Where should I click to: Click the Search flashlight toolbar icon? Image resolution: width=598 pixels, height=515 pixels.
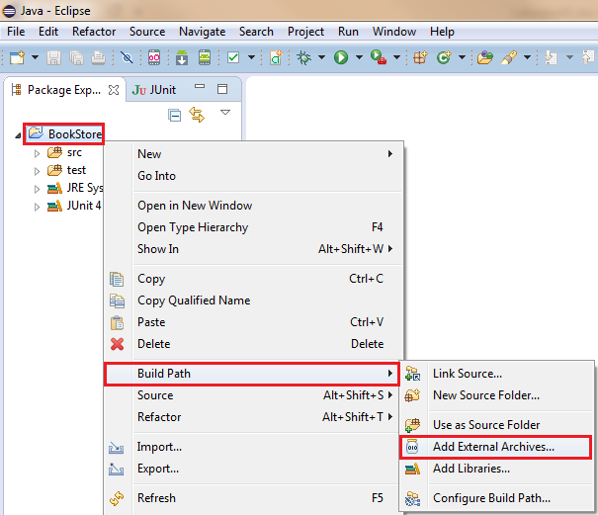tap(509, 57)
